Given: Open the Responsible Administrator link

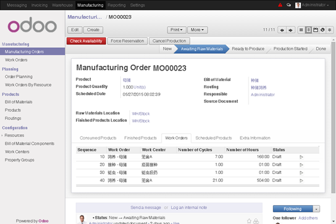Looking at the screenshot, I should 262,94.
